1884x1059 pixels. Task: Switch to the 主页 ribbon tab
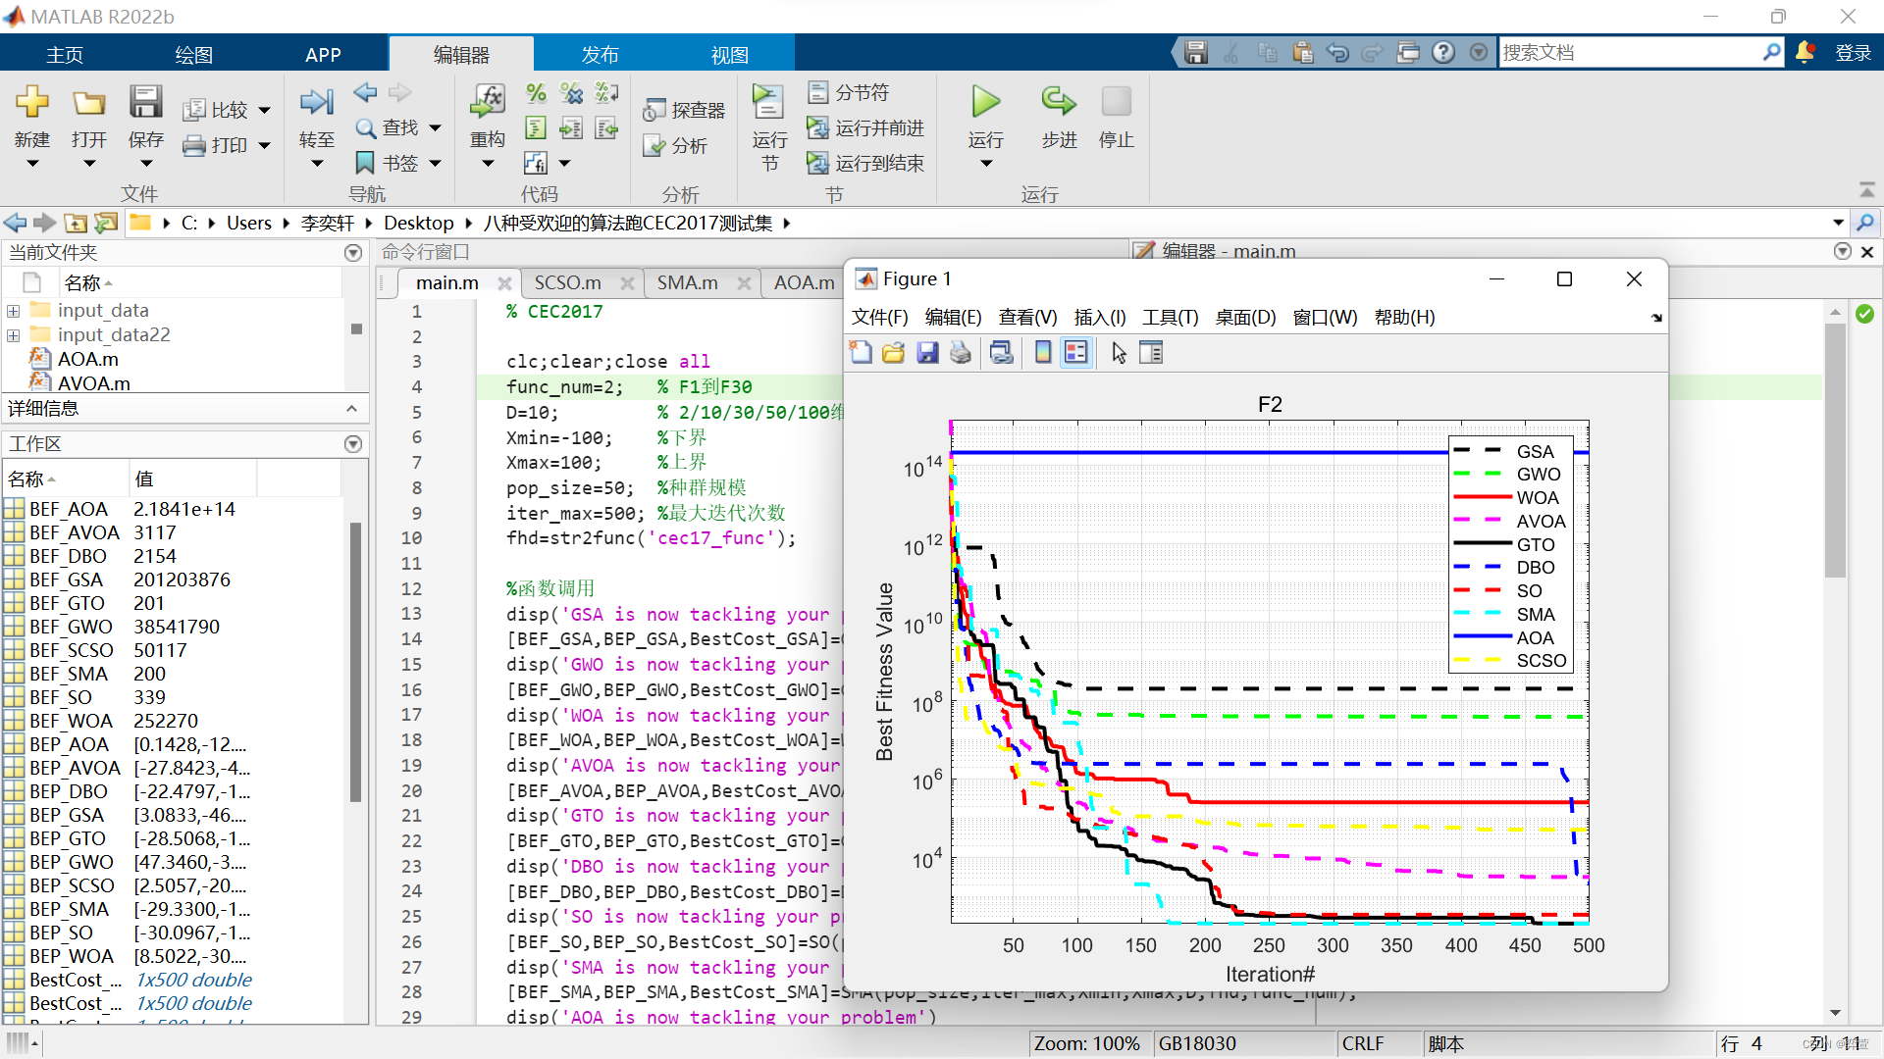point(65,54)
